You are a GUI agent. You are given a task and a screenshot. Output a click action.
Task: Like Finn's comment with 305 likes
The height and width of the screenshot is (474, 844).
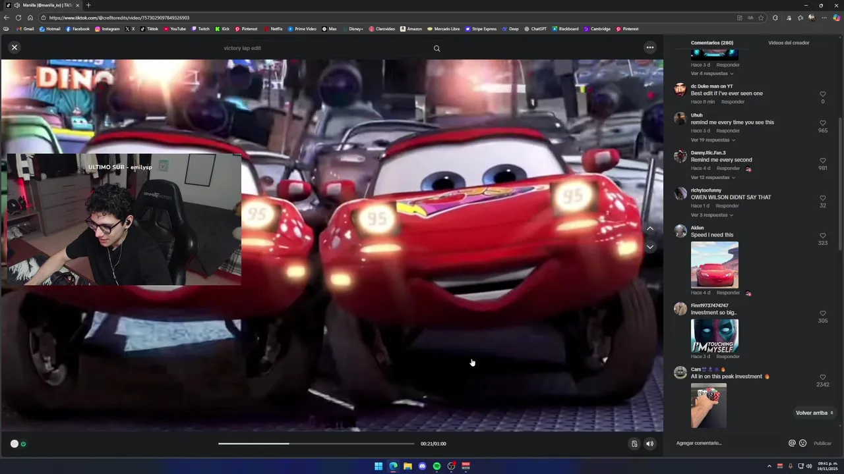pyautogui.click(x=822, y=313)
